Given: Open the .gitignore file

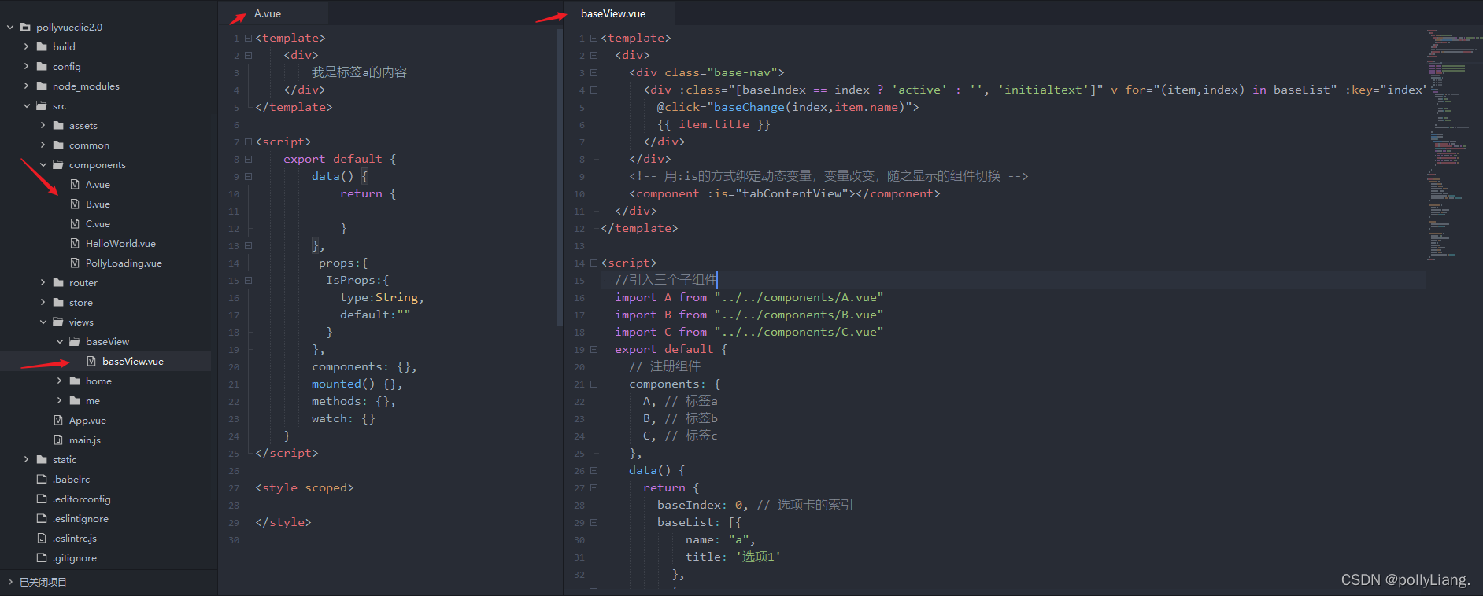Looking at the screenshot, I should pyautogui.click(x=74, y=557).
